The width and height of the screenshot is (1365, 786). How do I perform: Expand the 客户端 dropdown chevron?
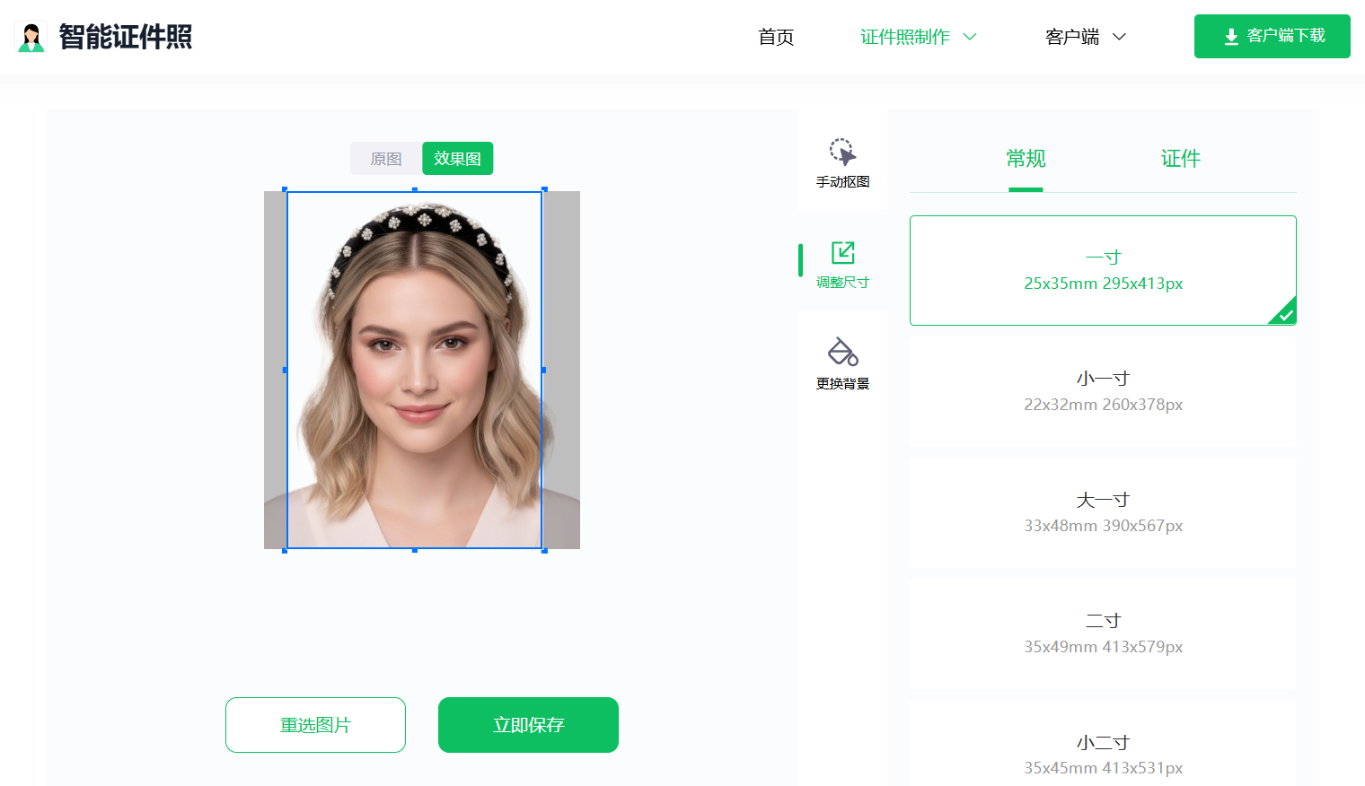tap(1119, 37)
